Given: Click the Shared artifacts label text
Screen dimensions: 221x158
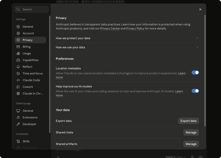Looking at the screenshot, I should point(67,144).
